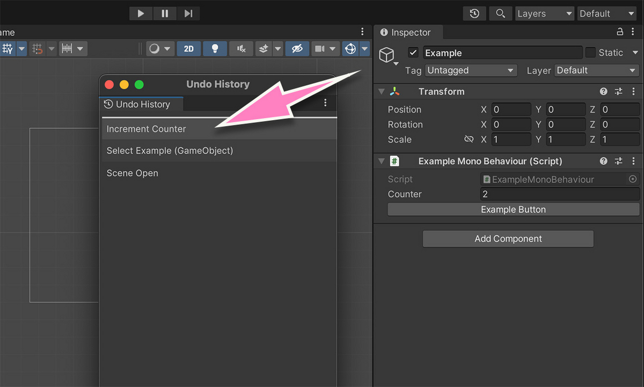Pause the editor with the Pause button
Screen dimensions: 644x387
pyautogui.click(x=165, y=13)
